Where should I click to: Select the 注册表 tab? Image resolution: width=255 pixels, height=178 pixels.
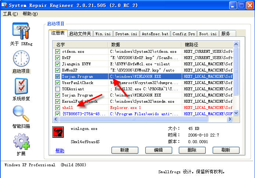click(58, 33)
